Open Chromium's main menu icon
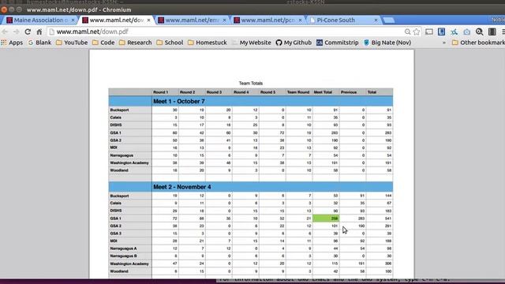This screenshot has height=284, width=505. click(x=503, y=32)
